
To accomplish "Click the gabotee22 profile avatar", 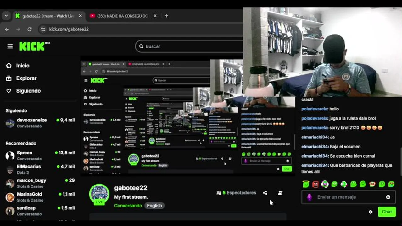I will (x=99, y=194).
